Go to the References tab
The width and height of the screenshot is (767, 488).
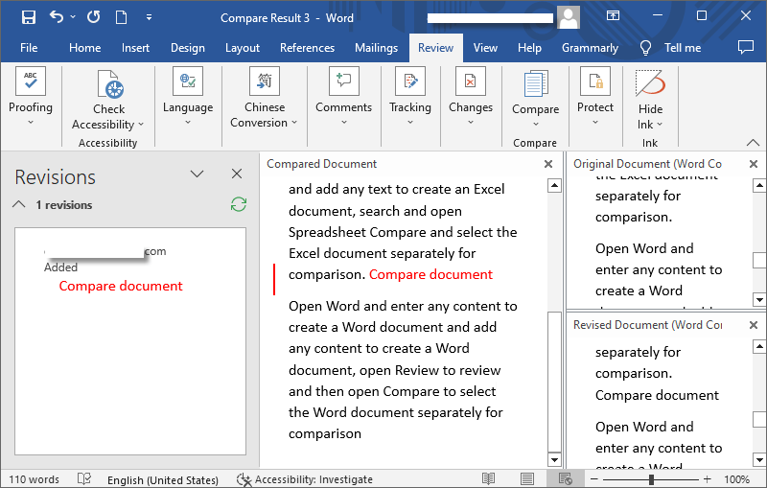(x=307, y=48)
